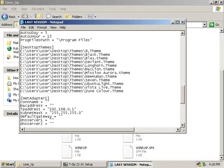Image resolution: width=224 pixels, height=168 pixels.
Task: Click LAST SESSION Notepad taskbar button
Action: tap(130, 164)
